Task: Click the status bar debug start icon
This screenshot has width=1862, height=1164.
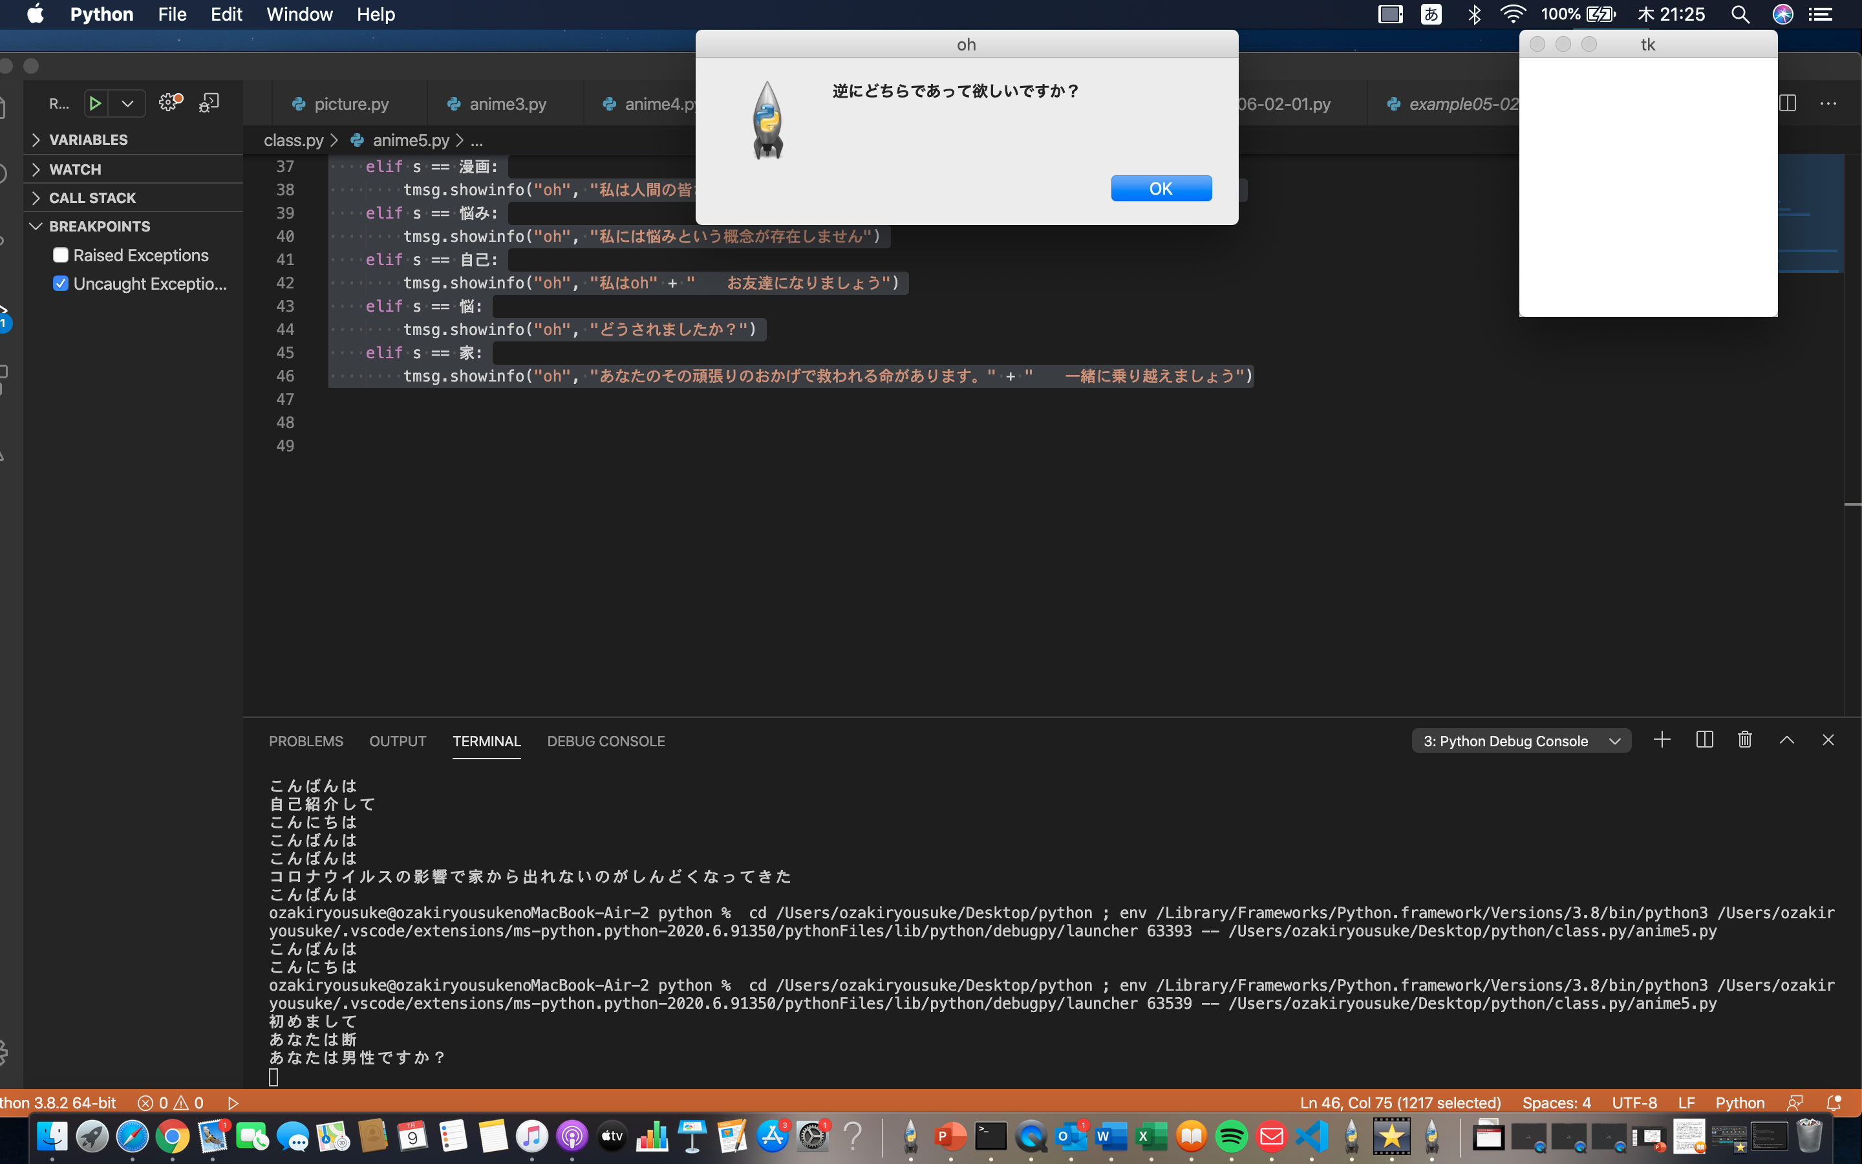Action: pyautogui.click(x=233, y=1103)
